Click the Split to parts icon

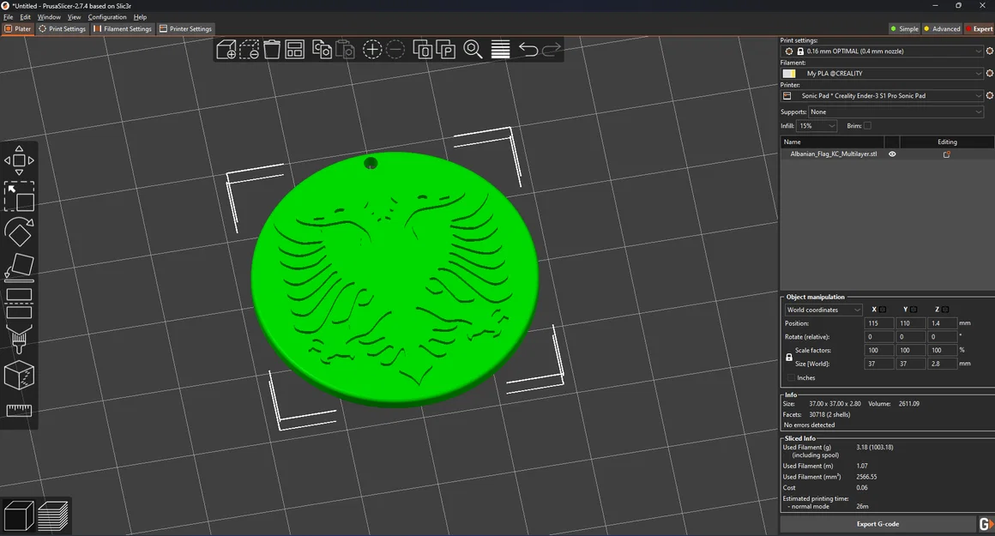click(x=445, y=50)
